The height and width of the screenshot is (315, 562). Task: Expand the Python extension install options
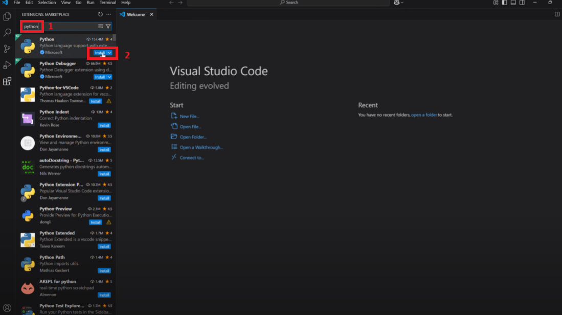pyautogui.click(x=109, y=53)
